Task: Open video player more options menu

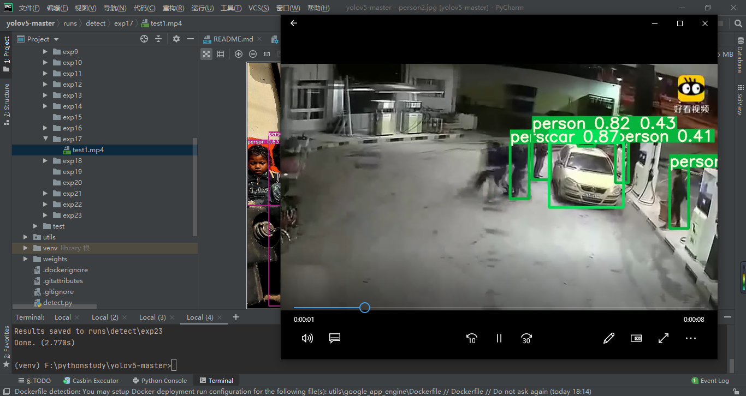Action: point(691,338)
